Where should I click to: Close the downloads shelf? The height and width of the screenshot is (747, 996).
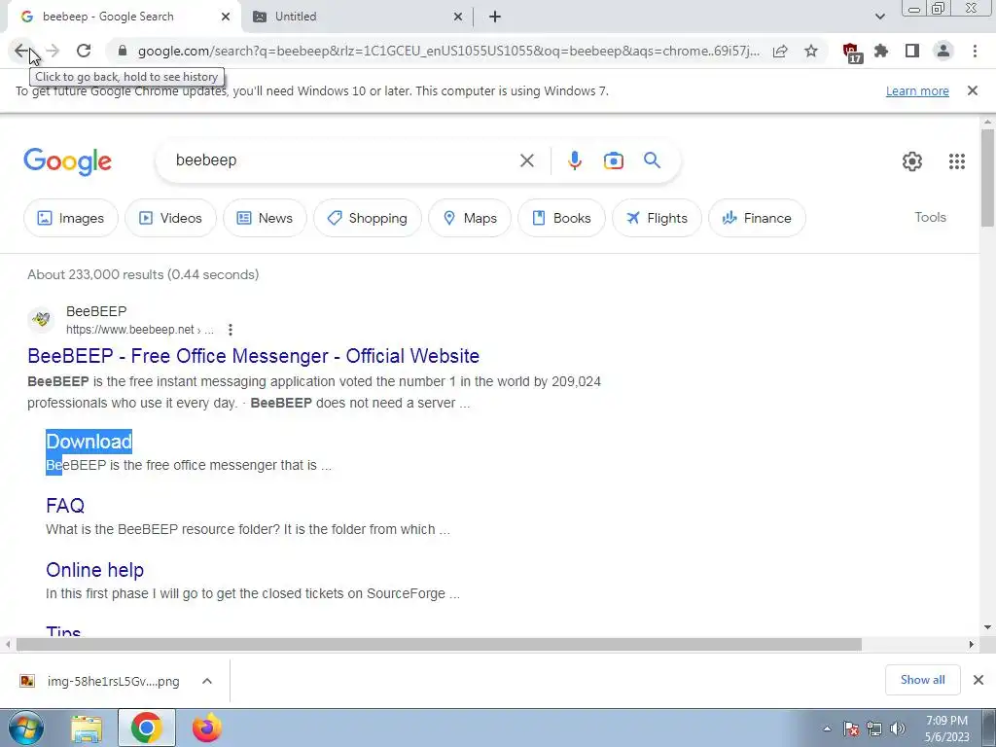point(978,680)
